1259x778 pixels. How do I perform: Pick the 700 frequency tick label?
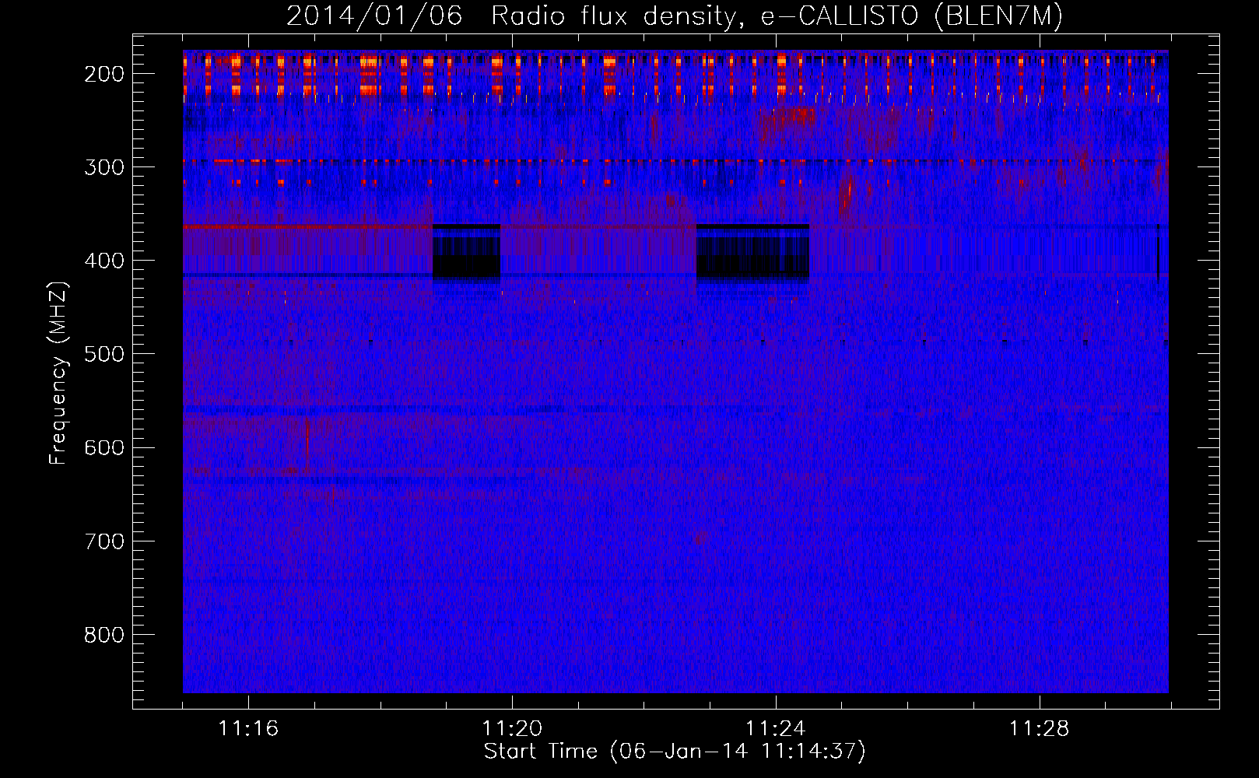pos(104,541)
